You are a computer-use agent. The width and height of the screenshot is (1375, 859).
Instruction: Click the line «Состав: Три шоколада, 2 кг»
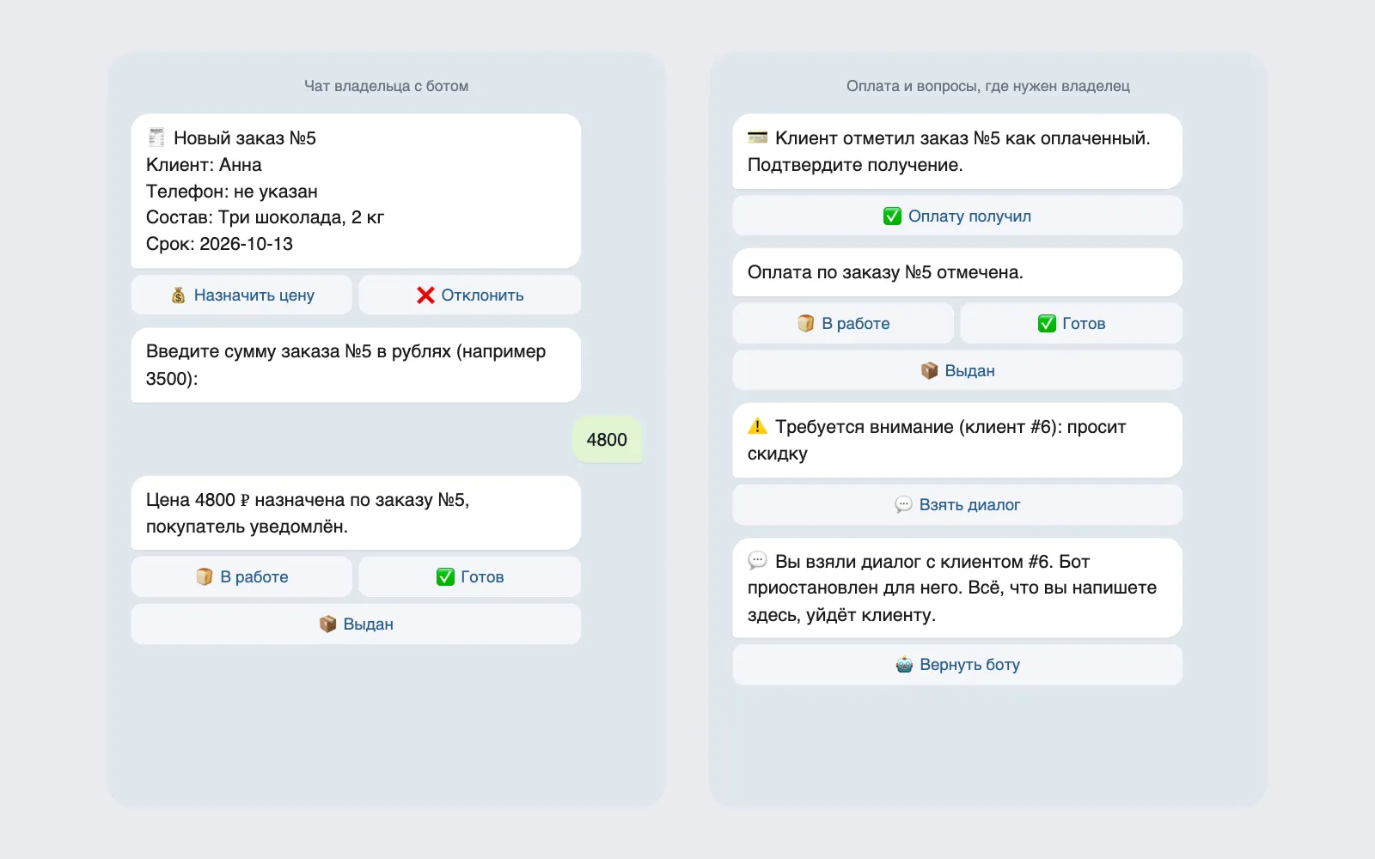pos(265,217)
